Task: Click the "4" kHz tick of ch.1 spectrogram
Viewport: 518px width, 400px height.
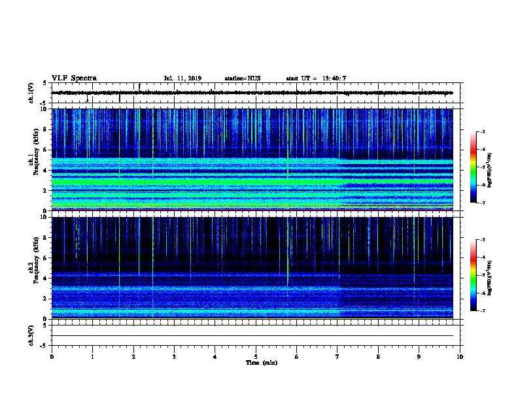Action: 46,171
